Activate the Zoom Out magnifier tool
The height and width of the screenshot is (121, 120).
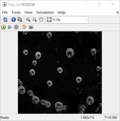34,20
